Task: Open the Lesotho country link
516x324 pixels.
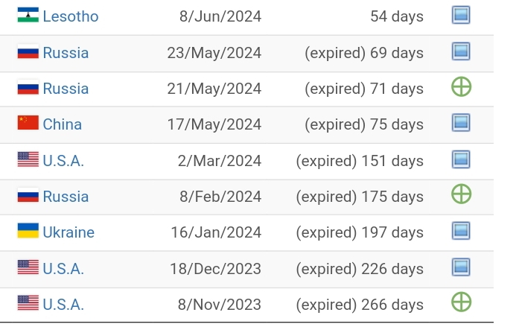Action: (70, 16)
